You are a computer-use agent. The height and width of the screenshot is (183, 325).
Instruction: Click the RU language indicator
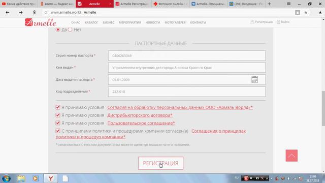tap(237, 177)
